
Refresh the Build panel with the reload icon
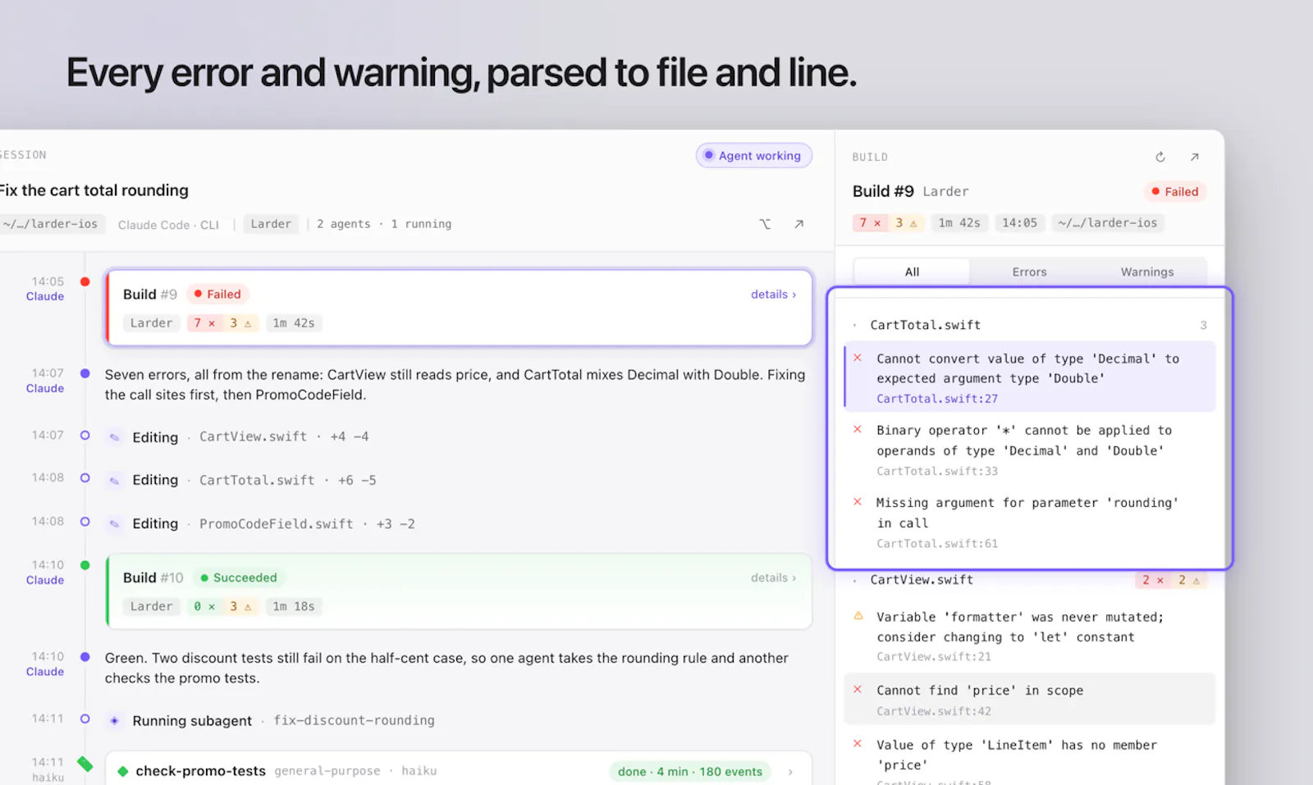point(1160,157)
